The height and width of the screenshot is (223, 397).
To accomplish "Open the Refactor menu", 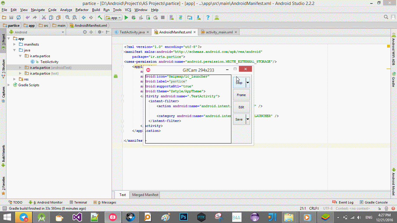I will [82, 10].
